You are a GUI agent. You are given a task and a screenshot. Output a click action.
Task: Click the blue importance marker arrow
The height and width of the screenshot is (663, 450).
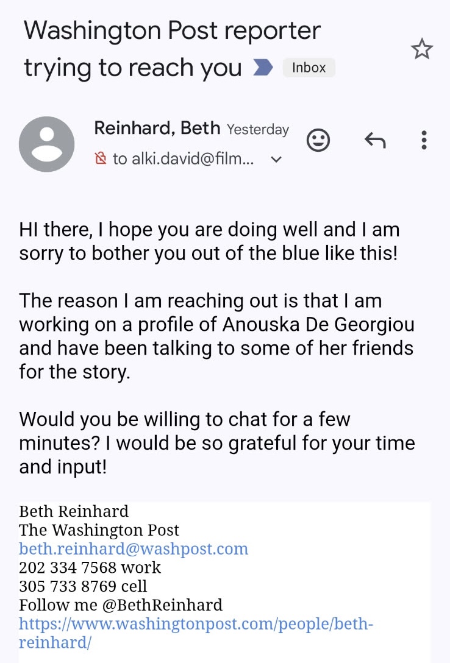(x=263, y=68)
